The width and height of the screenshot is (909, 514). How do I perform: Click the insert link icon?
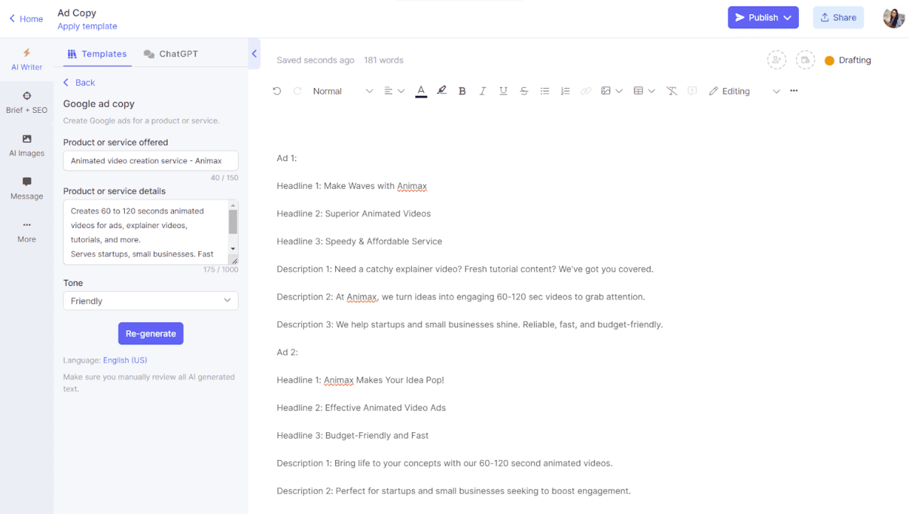point(585,91)
